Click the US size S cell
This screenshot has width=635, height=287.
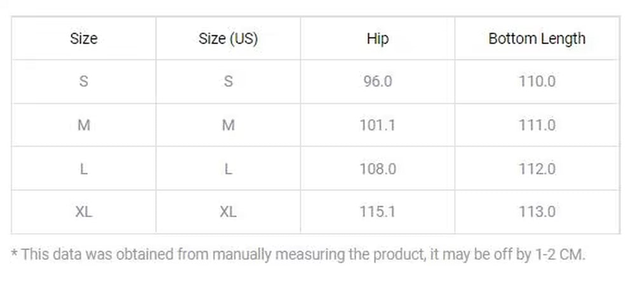point(228,81)
